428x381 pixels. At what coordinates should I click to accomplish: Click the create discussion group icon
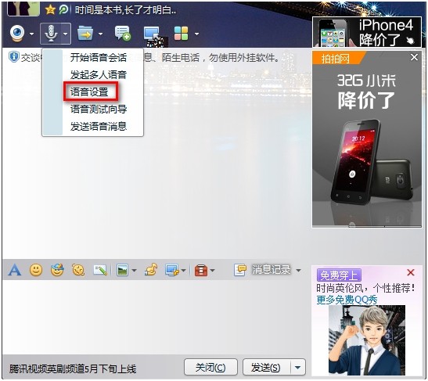pyautogui.click(x=123, y=34)
